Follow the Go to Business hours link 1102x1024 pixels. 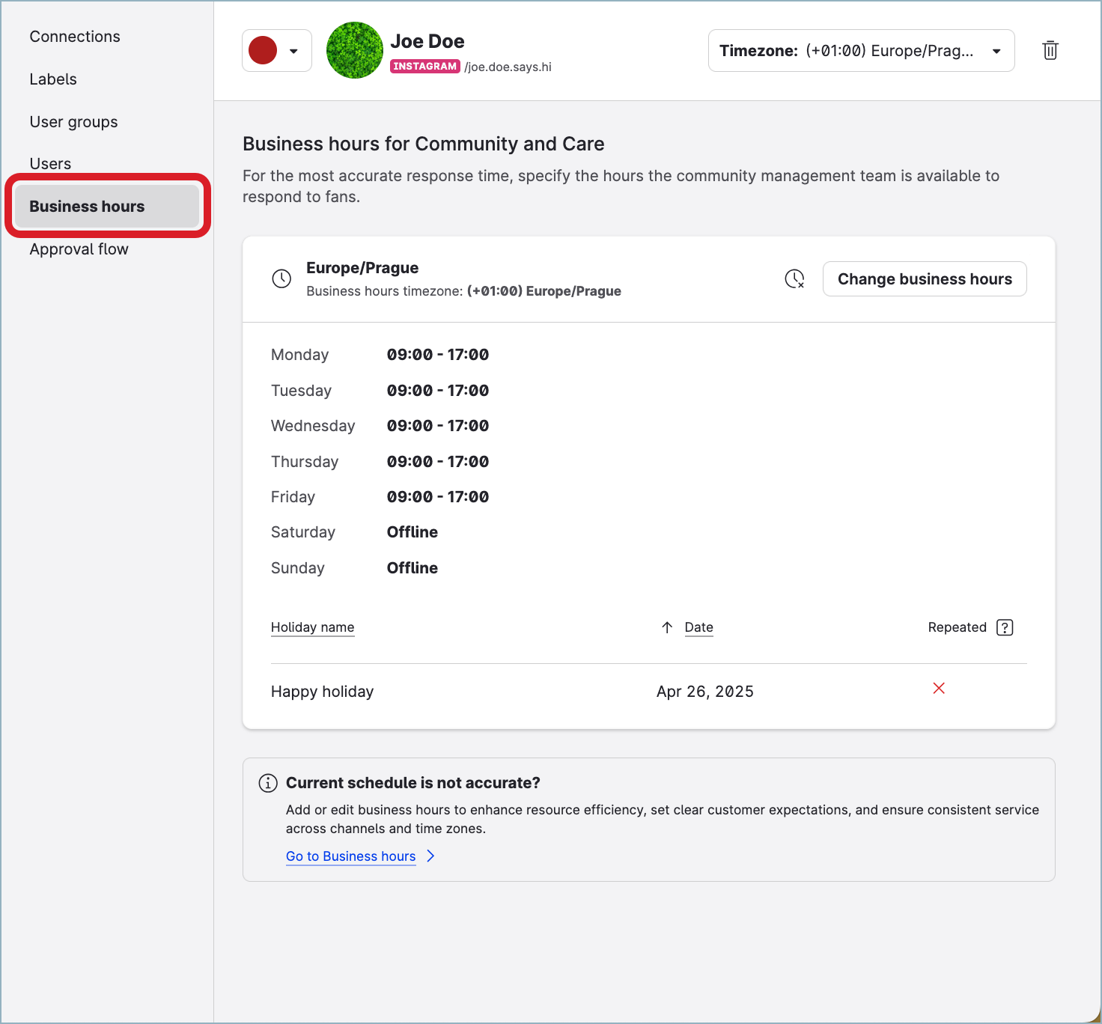[350, 856]
